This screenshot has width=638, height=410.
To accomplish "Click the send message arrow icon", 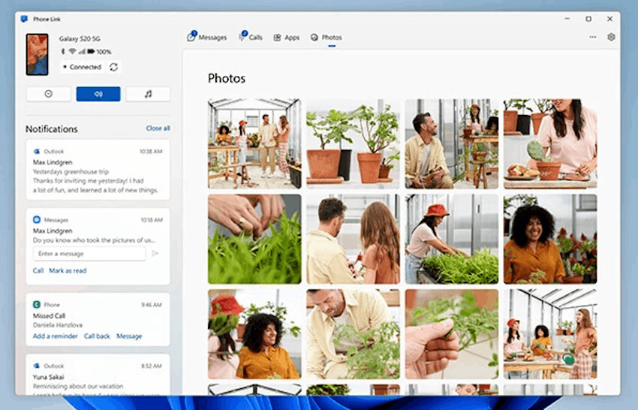I will click(x=155, y=253).
